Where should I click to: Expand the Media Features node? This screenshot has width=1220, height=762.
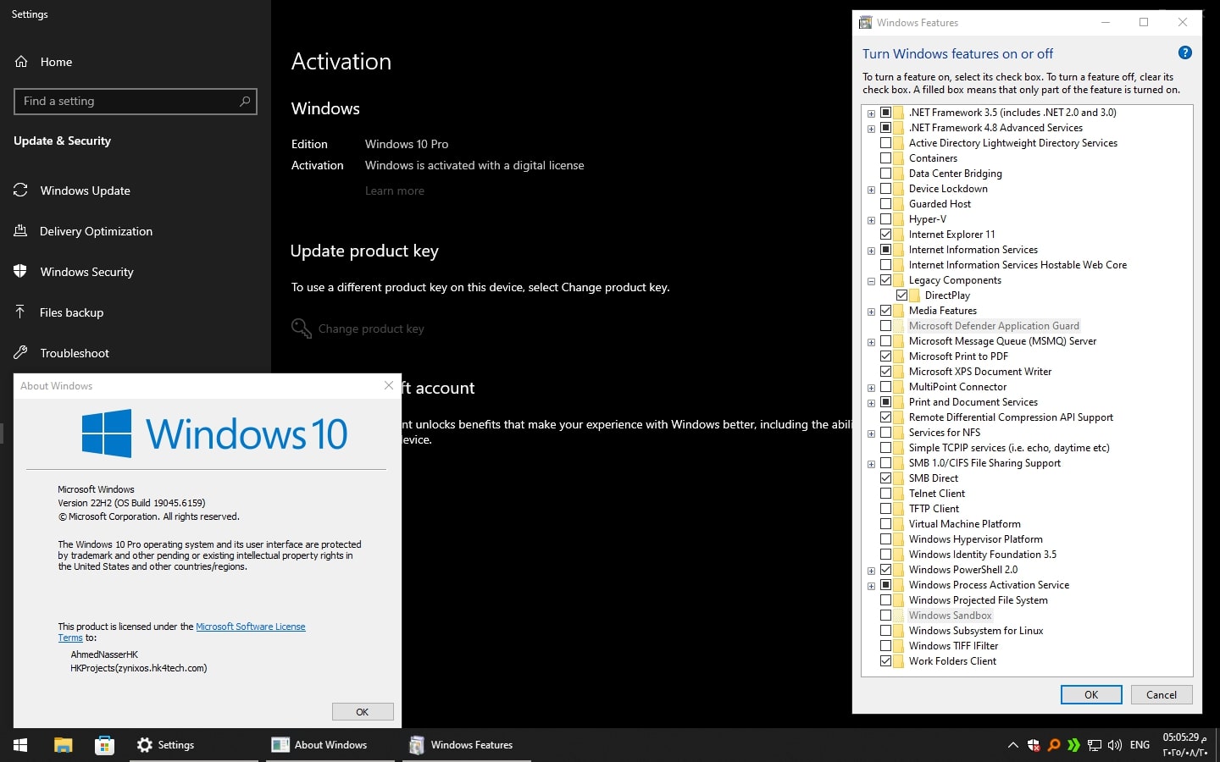point(871,312)
